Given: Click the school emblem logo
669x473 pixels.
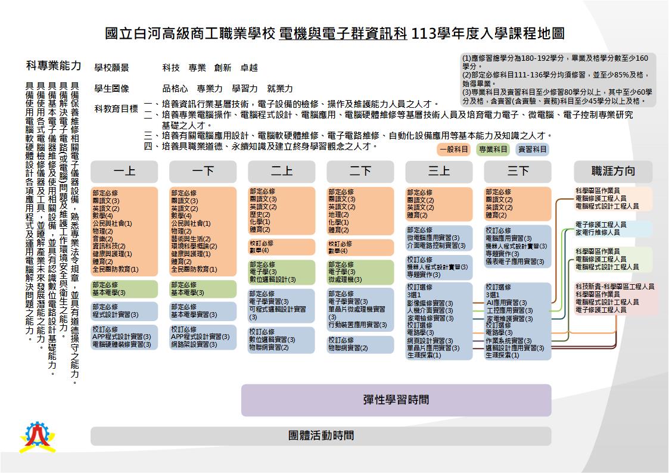Looking at the screenshot, I should [38, 438].
